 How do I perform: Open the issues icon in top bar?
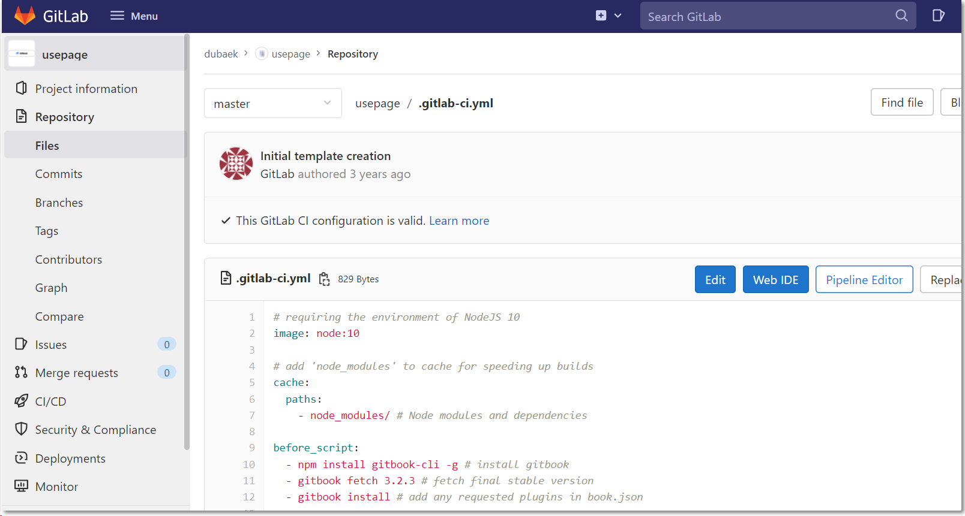click(x=939, y=16)
